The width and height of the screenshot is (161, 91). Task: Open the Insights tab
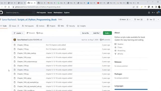82,26
